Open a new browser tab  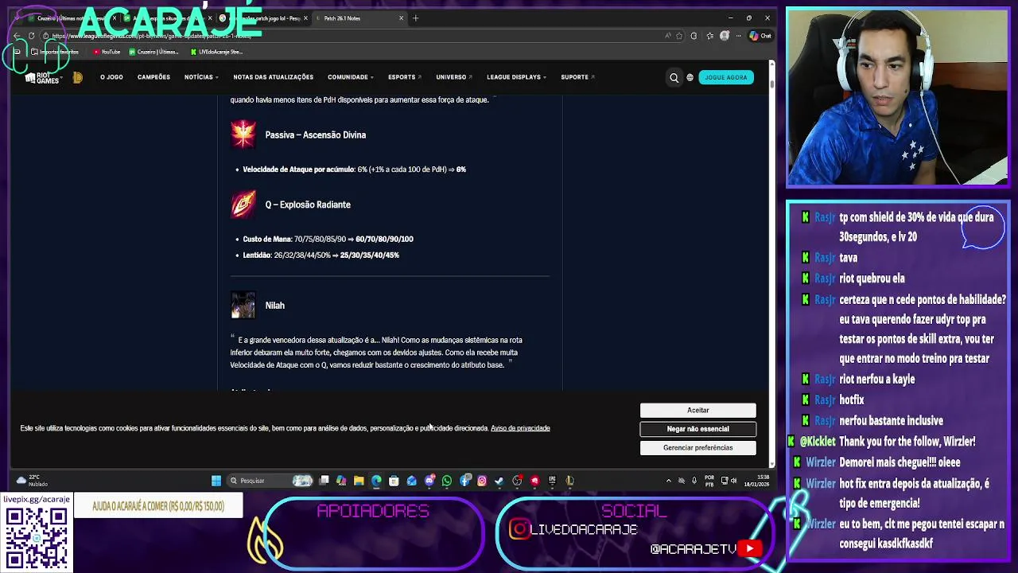pyautogui.click(x=415, y=18)
